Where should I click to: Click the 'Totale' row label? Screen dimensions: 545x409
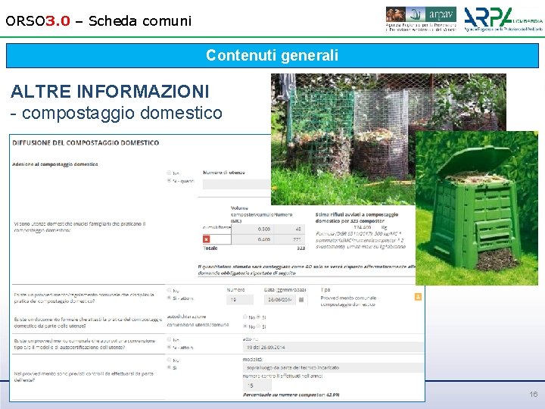210,248
